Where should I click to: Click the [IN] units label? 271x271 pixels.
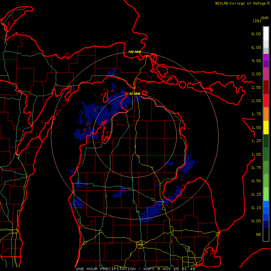(257, 21)
